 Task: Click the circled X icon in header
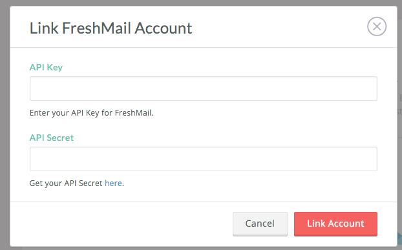point(377,26)
